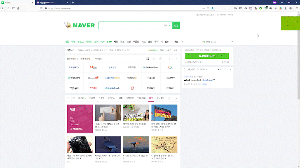Open the Downloads arrow icon
Screen dimensions: 300x168
coord(285,8)
